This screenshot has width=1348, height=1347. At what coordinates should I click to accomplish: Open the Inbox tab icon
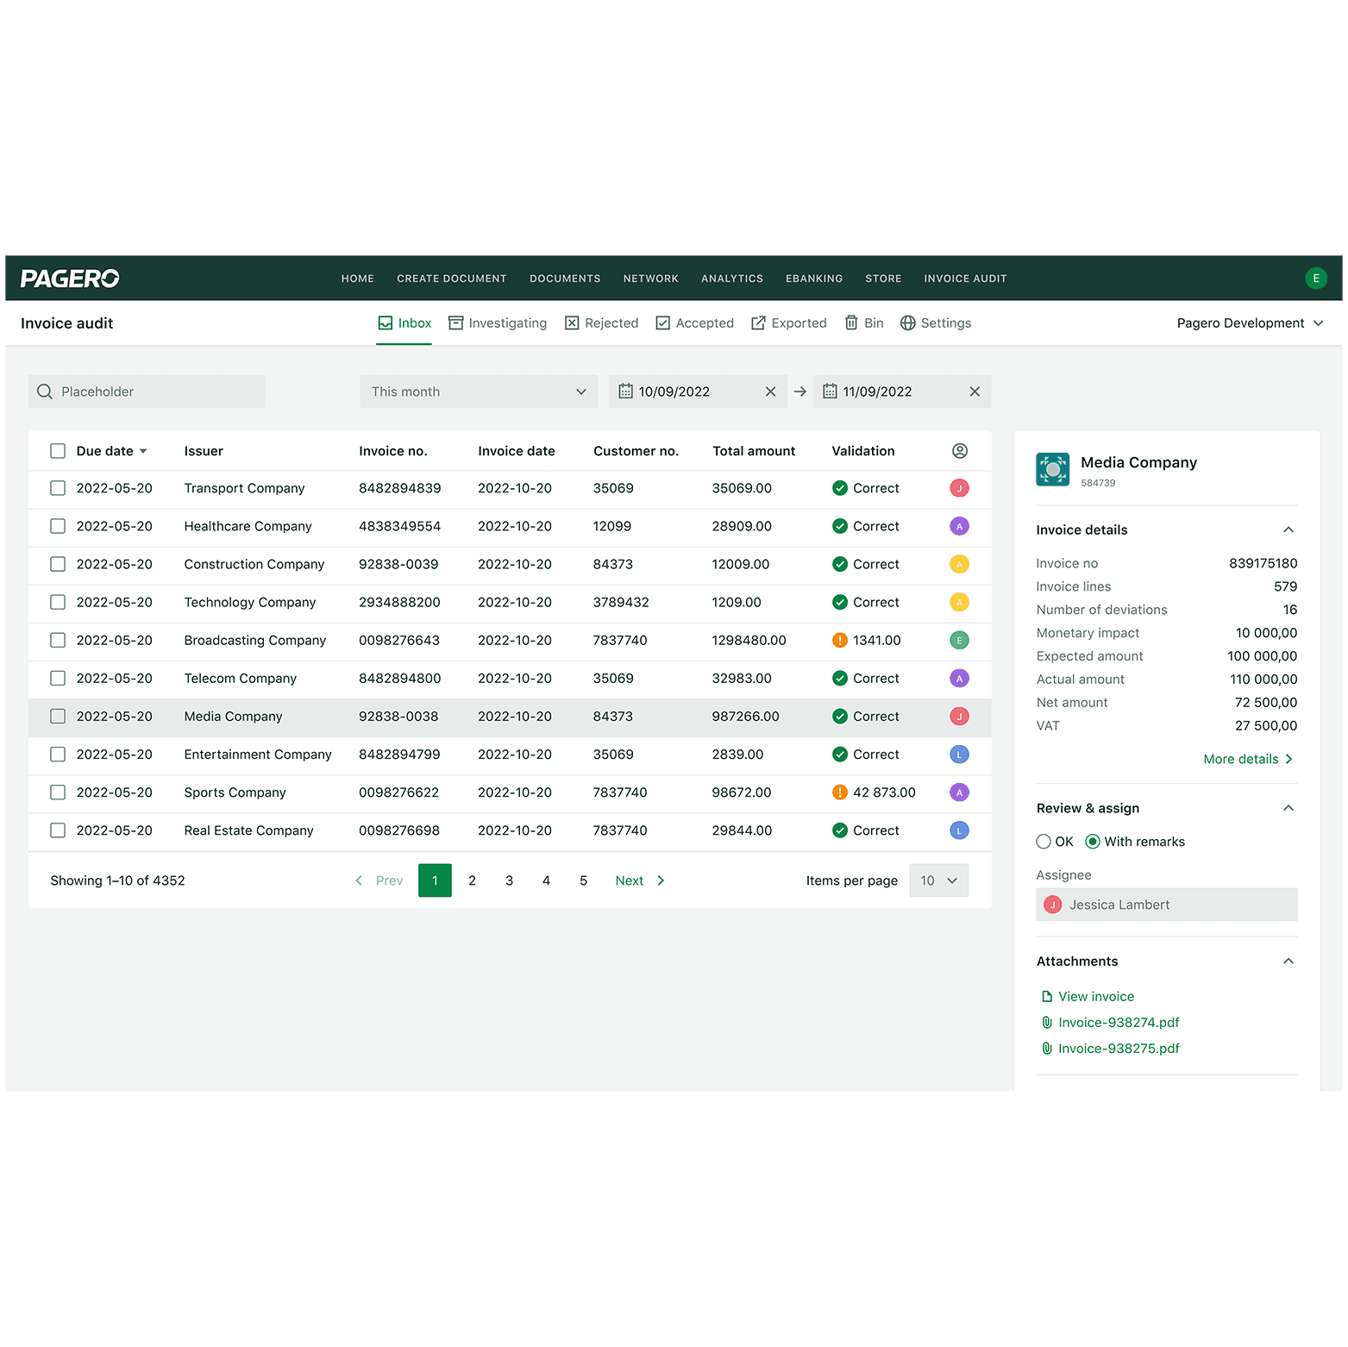click(386, 323)
